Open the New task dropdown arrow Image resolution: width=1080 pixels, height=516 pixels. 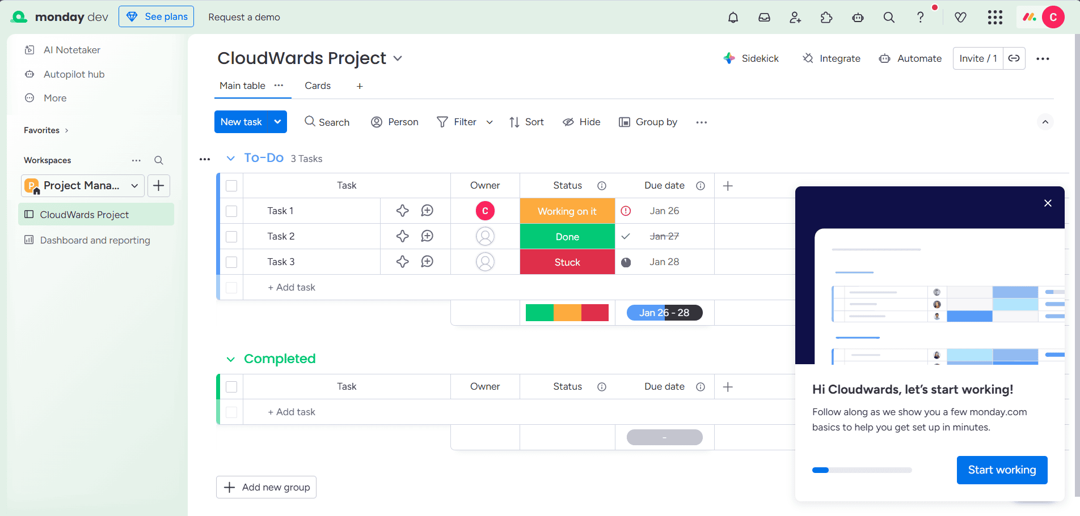[x=277, y=122]
